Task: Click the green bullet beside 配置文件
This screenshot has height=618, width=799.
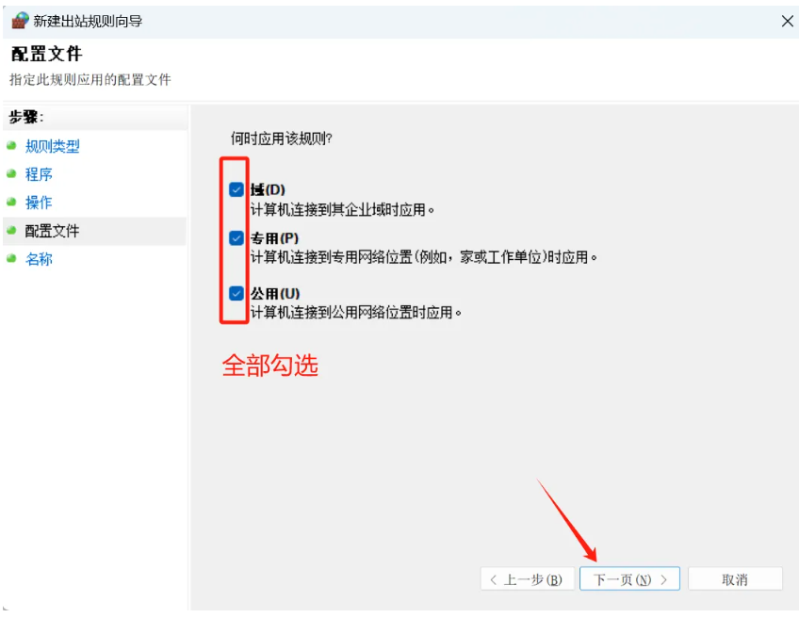Action: click(x=11, y=231)
